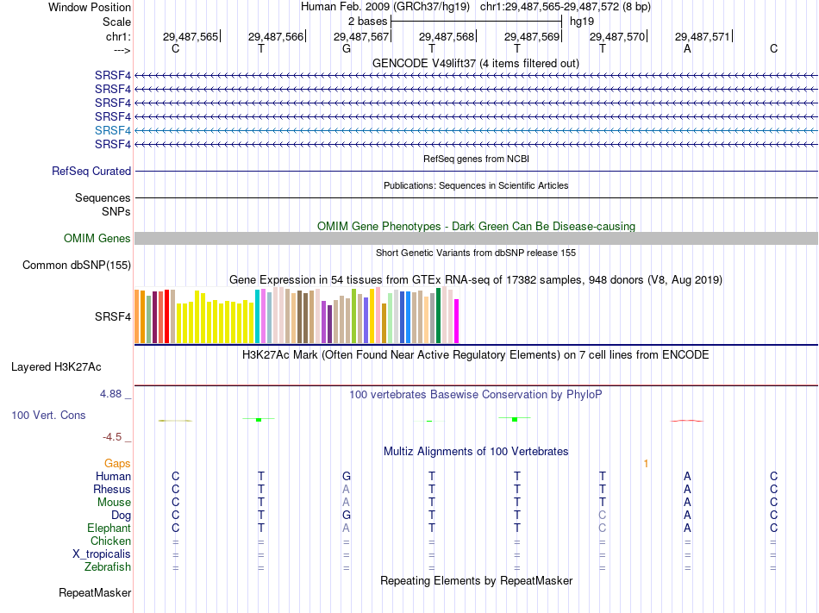Screen dimensions: 819x613
Task: Click the gray OMIM Genes item bar
Action: point(476,239)
